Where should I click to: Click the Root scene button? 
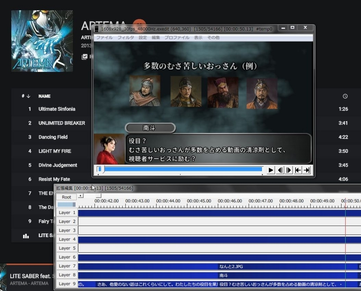[67, 197]
